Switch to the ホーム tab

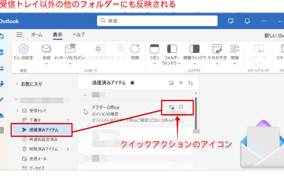pyautogui.click(x=37, y=35)
